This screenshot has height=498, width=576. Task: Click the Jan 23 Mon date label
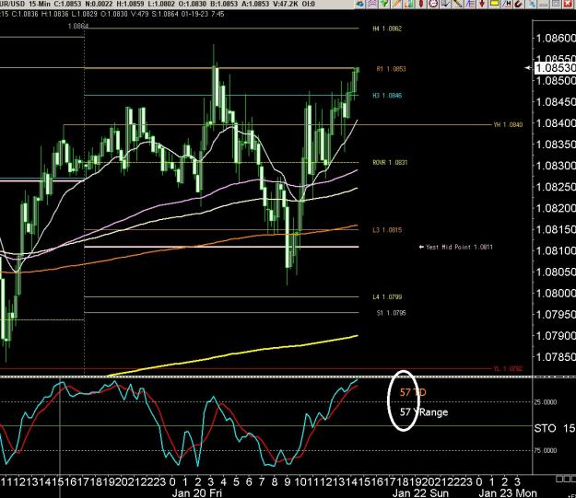click(x=508, y=492)
